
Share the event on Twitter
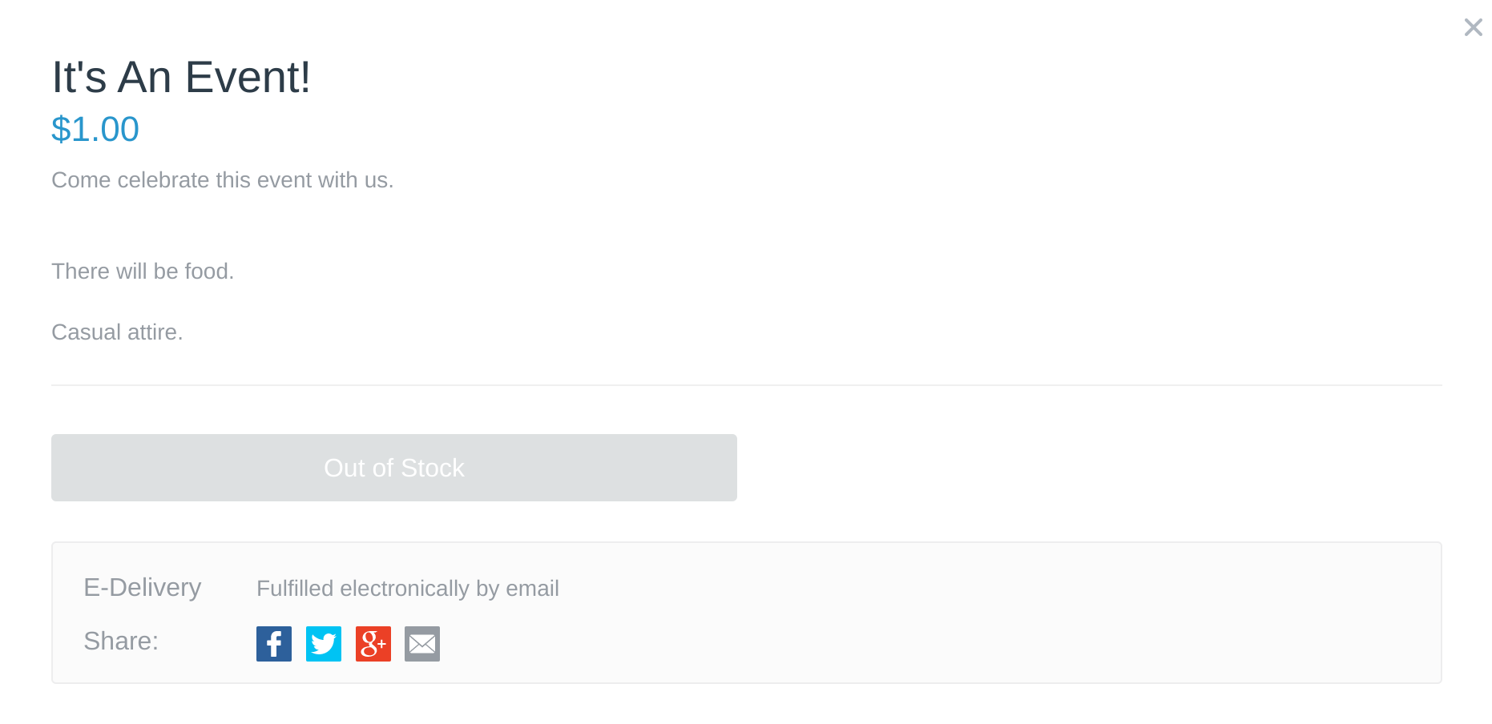point(323,644)
